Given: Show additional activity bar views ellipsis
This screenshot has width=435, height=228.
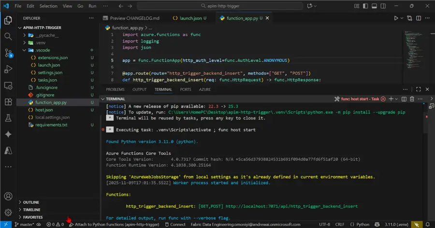Looking at the screenshot, I should tap(8, 167).
